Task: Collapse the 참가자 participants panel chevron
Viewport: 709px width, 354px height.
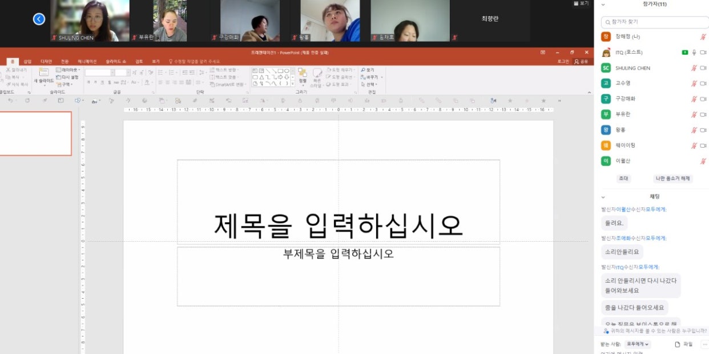Action: (603, 4)
